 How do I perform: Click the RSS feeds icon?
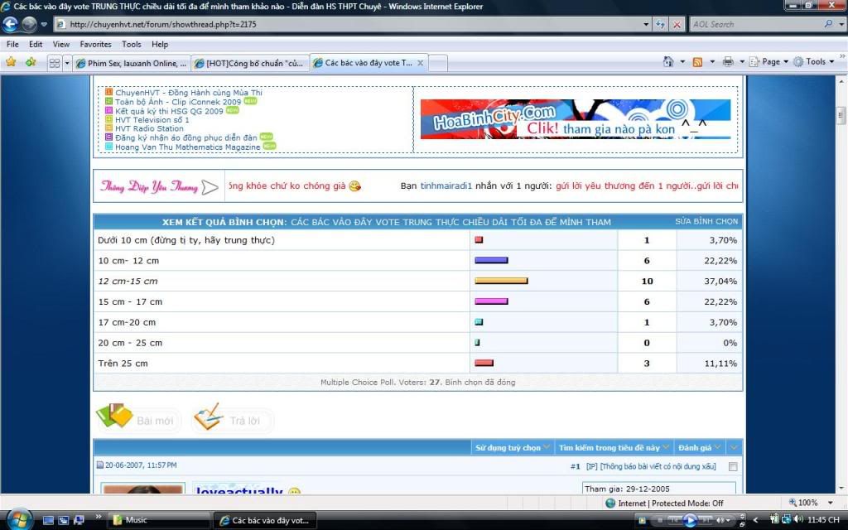coord(698,62)
